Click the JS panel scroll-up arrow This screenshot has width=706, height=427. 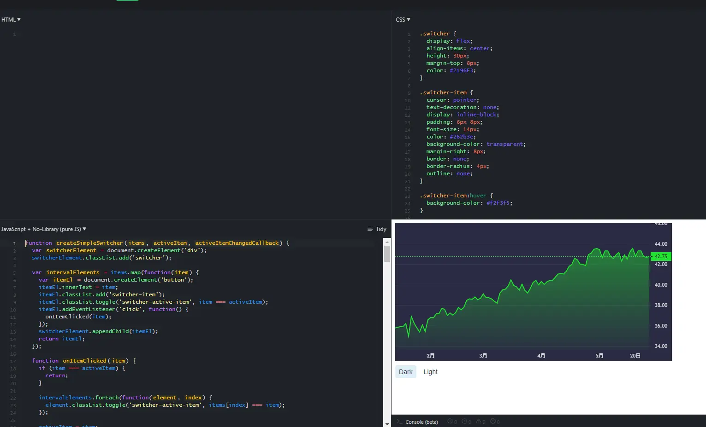click(387, 242)
